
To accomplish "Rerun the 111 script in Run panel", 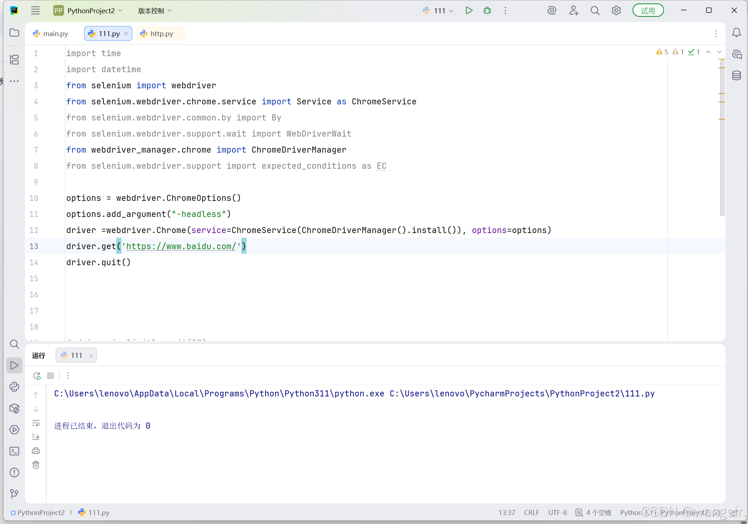I will (36, 376).
